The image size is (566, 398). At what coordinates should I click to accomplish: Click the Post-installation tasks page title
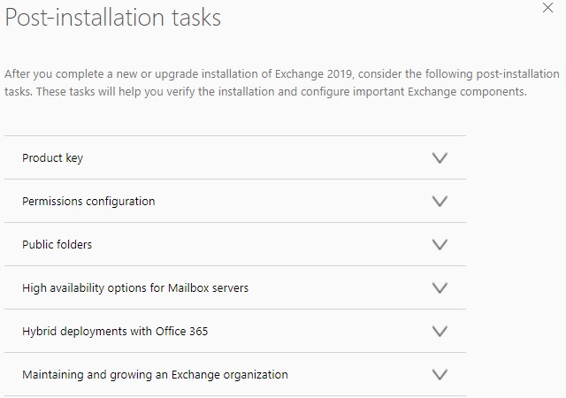coord(113,17)
